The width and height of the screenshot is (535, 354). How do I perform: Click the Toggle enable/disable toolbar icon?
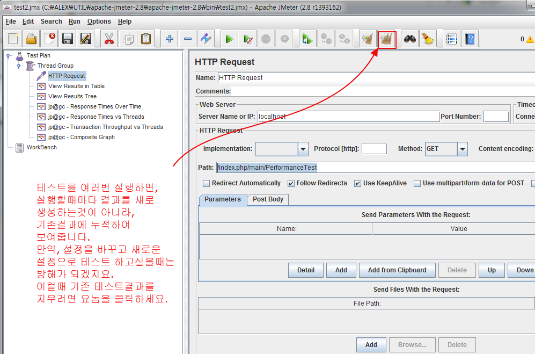206,39
